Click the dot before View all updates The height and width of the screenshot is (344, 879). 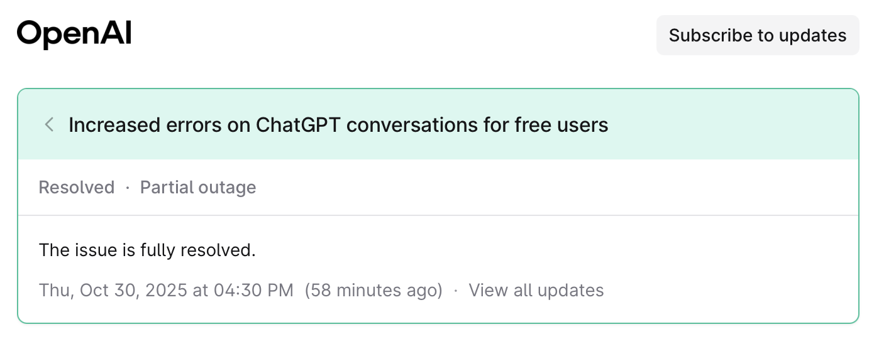click(456, 290)
